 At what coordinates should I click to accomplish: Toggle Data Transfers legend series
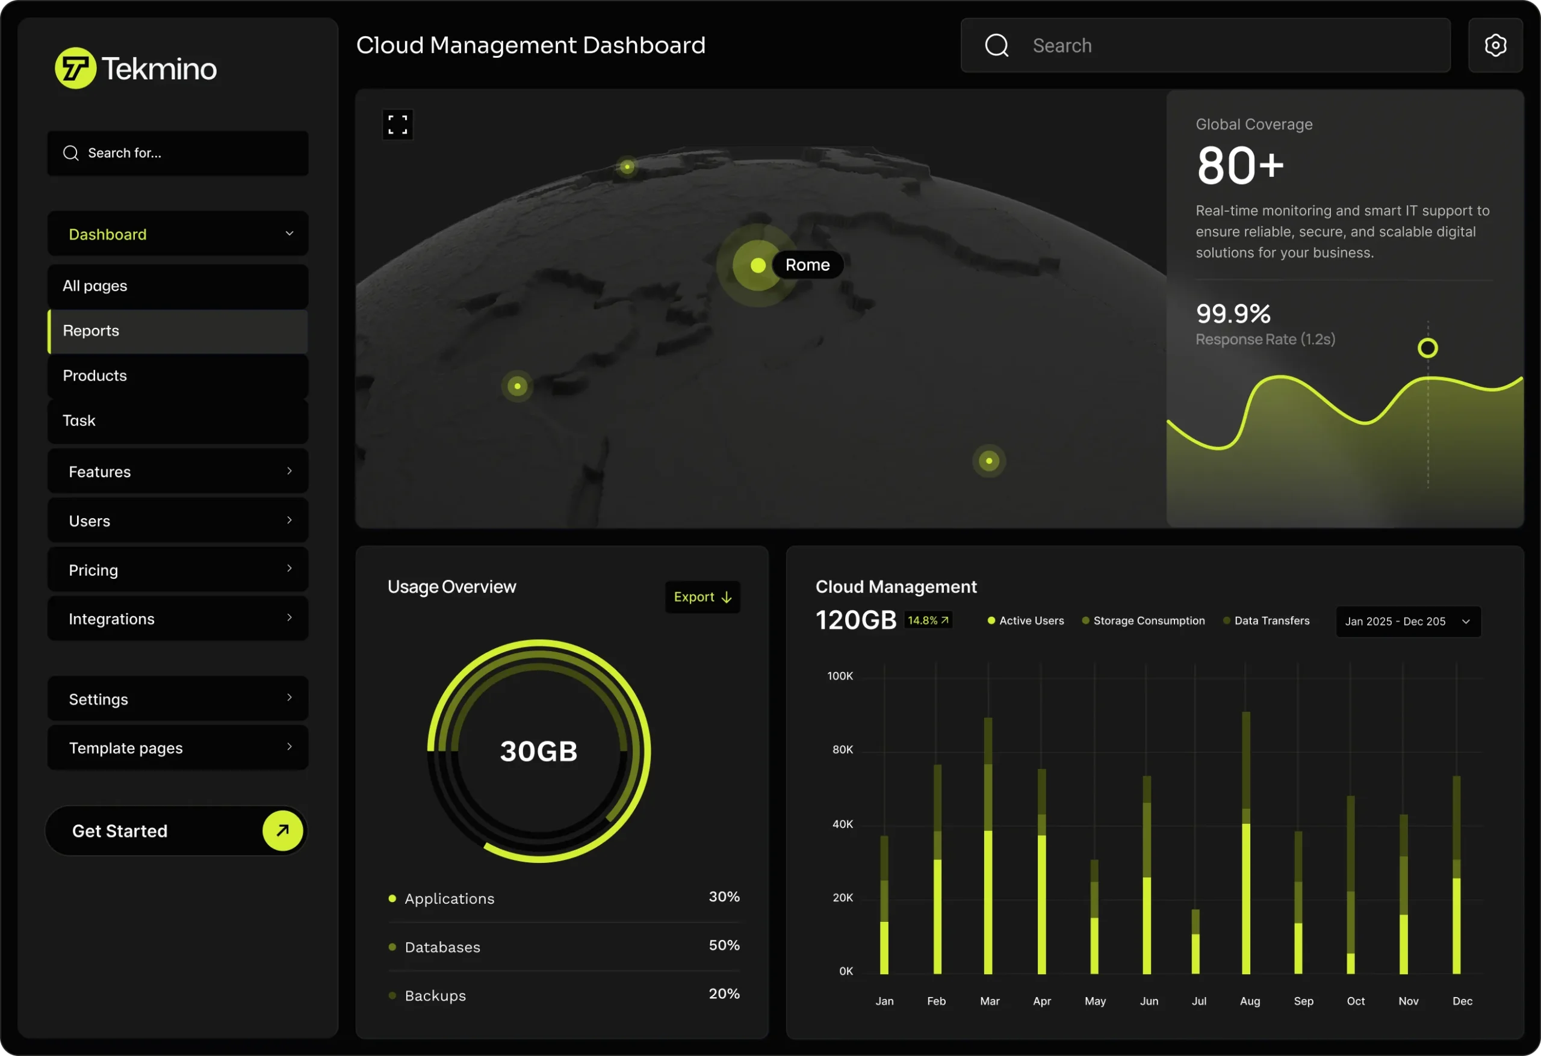point(1266,620)
